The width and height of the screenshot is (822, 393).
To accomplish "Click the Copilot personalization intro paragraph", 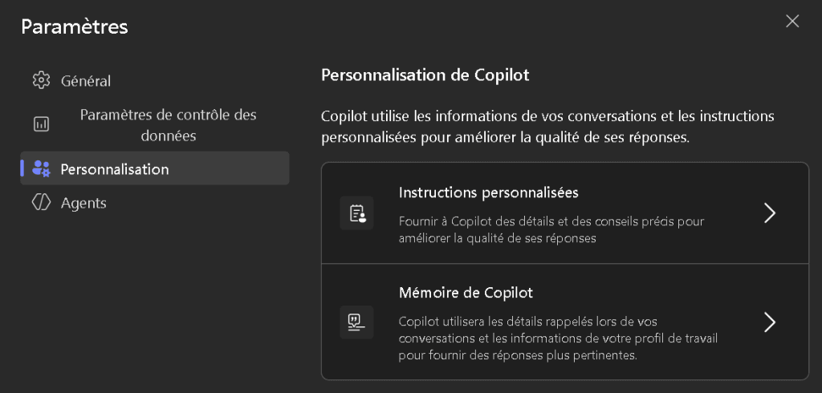I will pos(547,127).
